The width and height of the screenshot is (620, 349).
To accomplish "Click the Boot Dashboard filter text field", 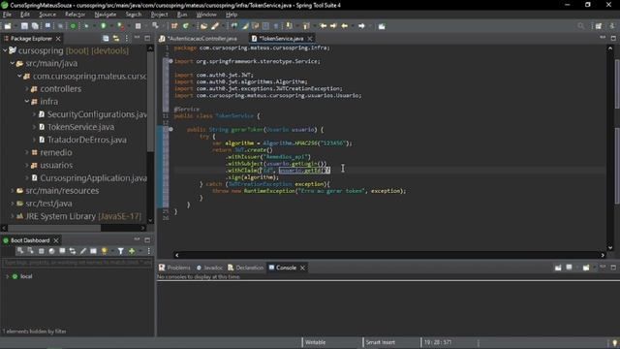I will [x=77, y=263].
